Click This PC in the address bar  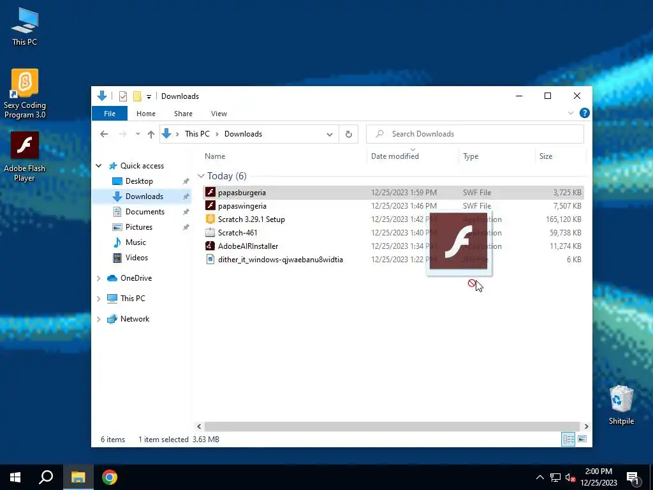coord(197,134)
